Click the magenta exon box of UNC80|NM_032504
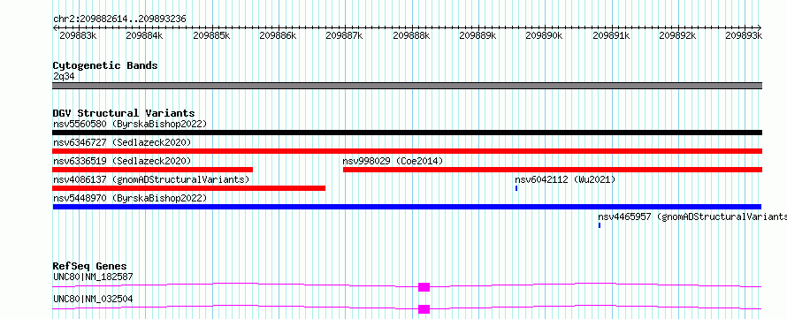 pyautogui.click(x=424, y=309)
